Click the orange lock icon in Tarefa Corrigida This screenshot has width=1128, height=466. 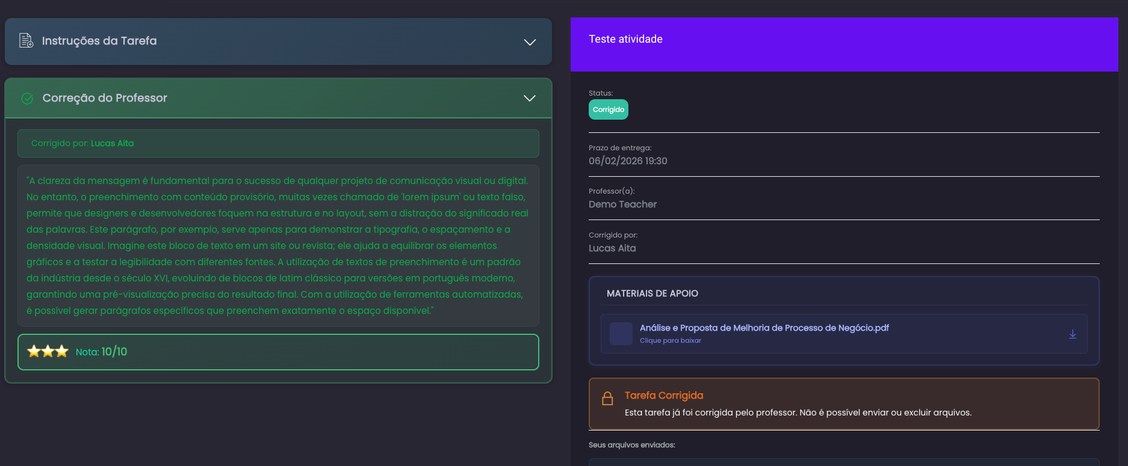coord(607,399)
